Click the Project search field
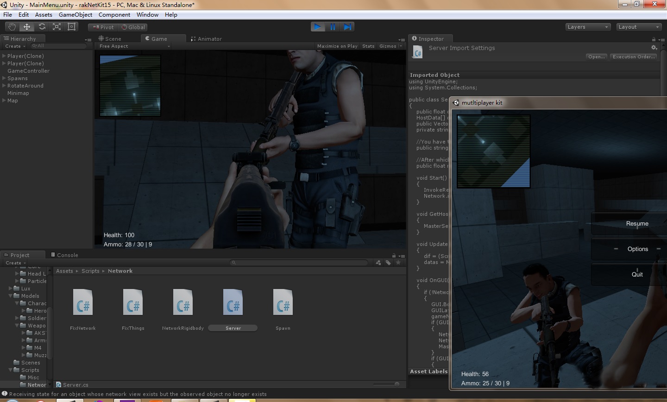This screenshot has height=402, width=667. point(299,263)
